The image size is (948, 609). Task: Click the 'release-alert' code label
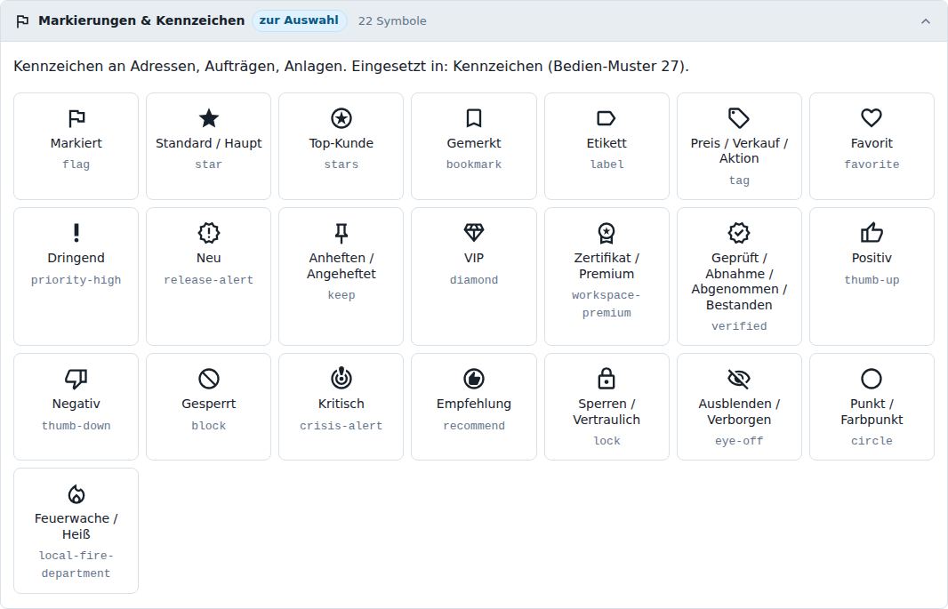[x=209, y=280]
